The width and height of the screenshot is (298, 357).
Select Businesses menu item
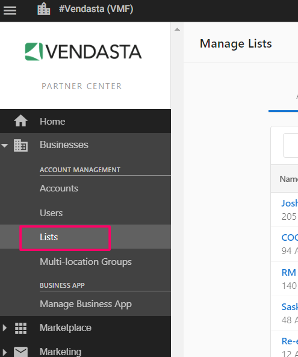click(x=64, y=145)
